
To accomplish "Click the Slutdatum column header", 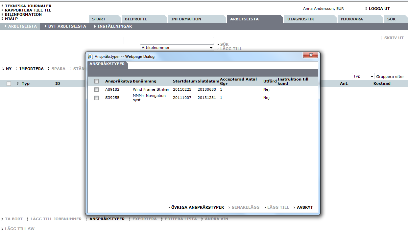I will (208, 81).
